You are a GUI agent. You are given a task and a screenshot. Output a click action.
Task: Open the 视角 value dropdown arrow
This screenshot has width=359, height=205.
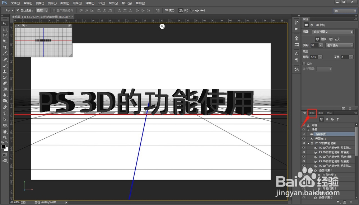pos(321,46)
